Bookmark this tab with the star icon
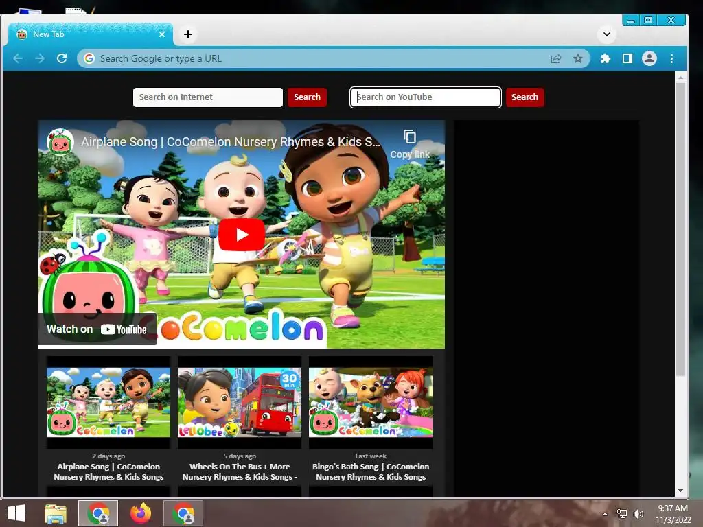The width and height of the screenshot is (703, 527). (578, 58)
